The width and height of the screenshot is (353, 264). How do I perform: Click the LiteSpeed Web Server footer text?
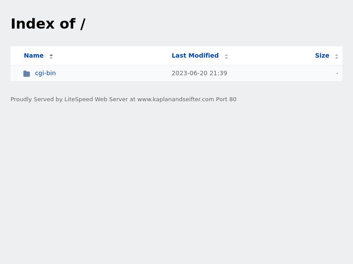coord(96,99)
